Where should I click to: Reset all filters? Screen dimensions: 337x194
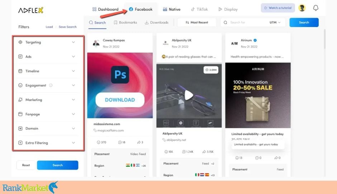26,165
